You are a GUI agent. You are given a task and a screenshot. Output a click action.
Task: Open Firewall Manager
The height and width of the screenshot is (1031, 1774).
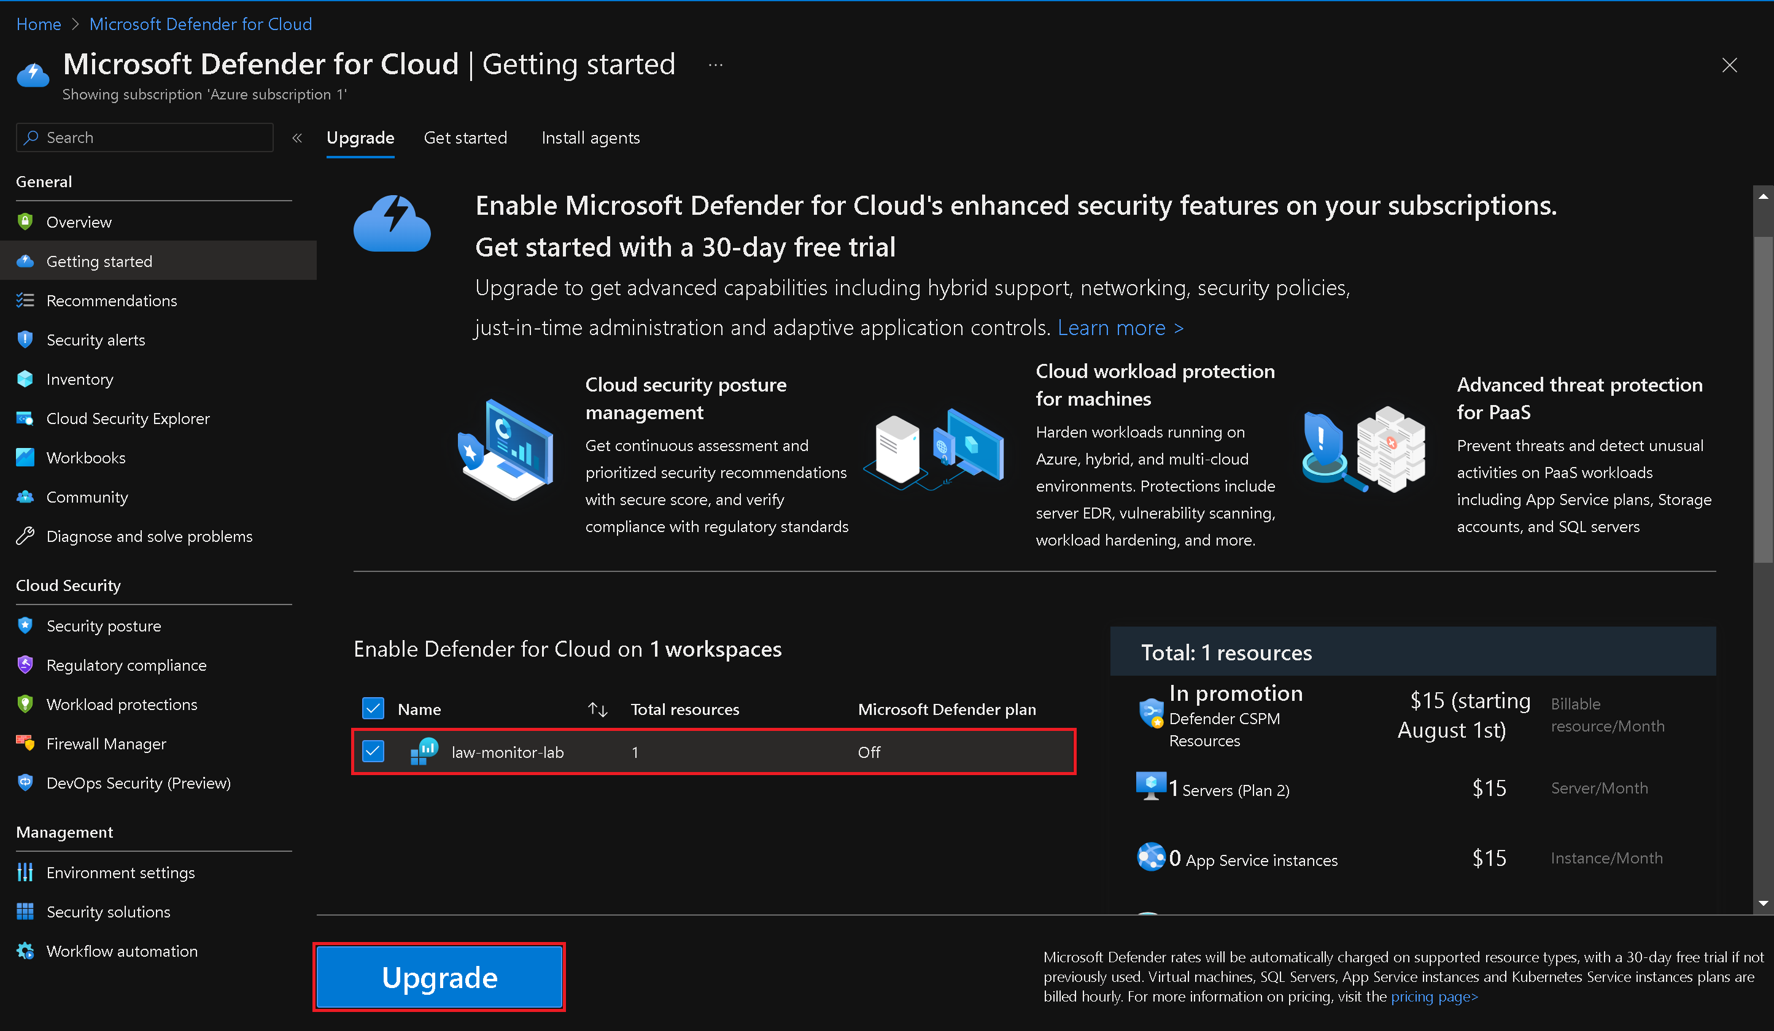(x=105, y=743)
